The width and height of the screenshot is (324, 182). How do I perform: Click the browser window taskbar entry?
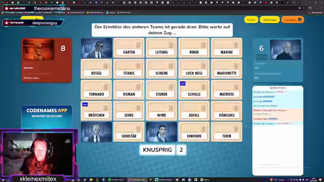[x=138, y=180]
